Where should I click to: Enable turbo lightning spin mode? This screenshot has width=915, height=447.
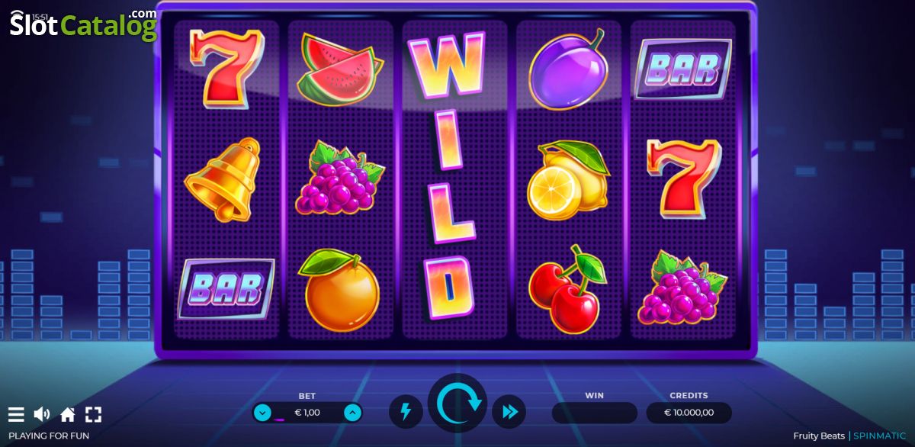click(x=406, y=413)
